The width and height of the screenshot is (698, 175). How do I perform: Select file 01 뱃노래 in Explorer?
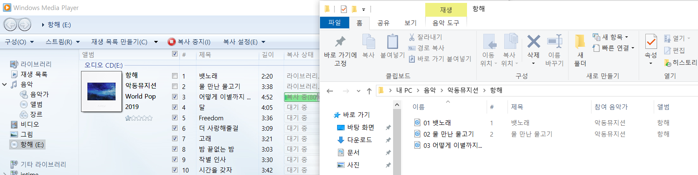(433, 123)
